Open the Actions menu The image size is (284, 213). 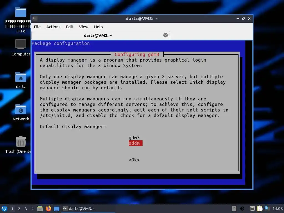click(x=53, y=27)
